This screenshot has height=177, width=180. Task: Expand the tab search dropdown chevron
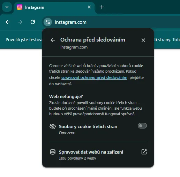[7, 7]
